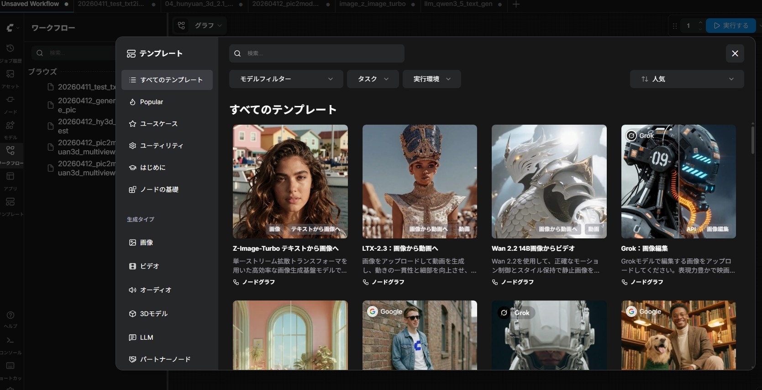Open the Apps sidebar icon

coord(10,177)
